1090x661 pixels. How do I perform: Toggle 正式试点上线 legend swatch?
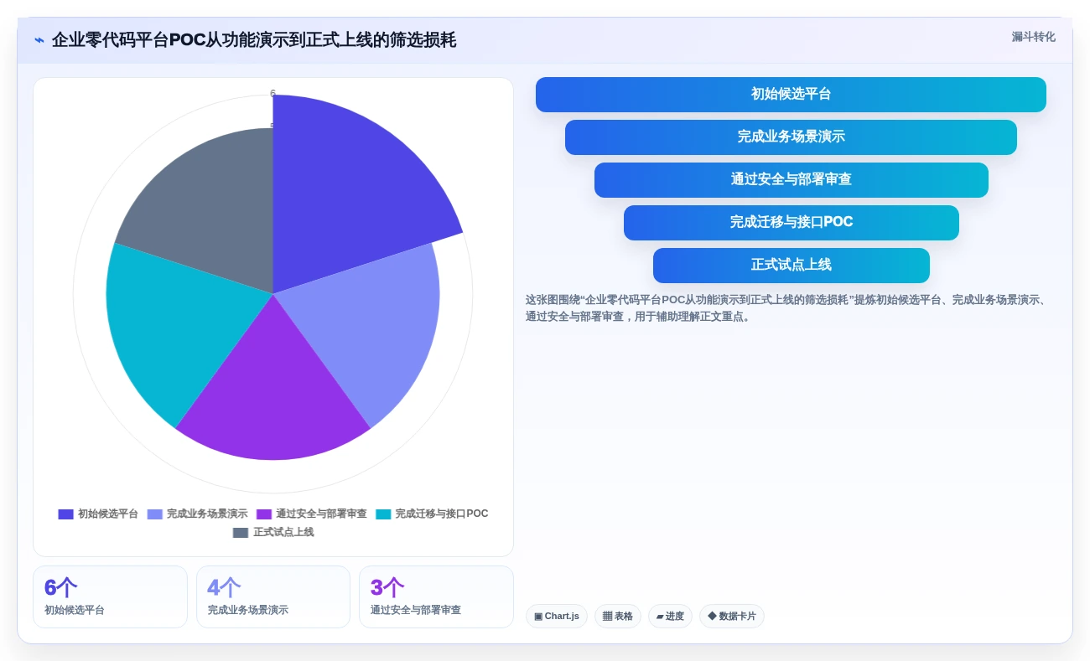[241, 533]
